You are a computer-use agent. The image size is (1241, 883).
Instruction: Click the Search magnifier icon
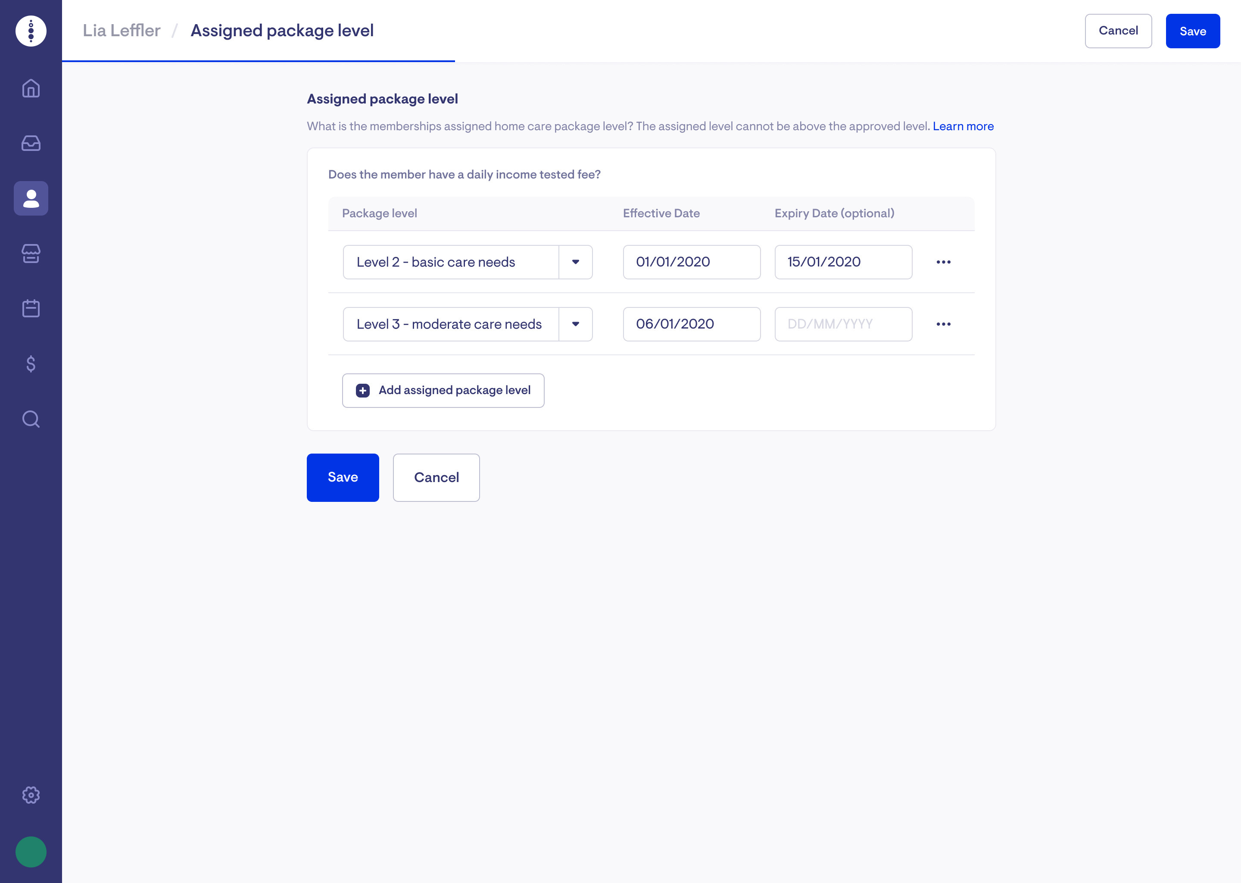point(31,419)
